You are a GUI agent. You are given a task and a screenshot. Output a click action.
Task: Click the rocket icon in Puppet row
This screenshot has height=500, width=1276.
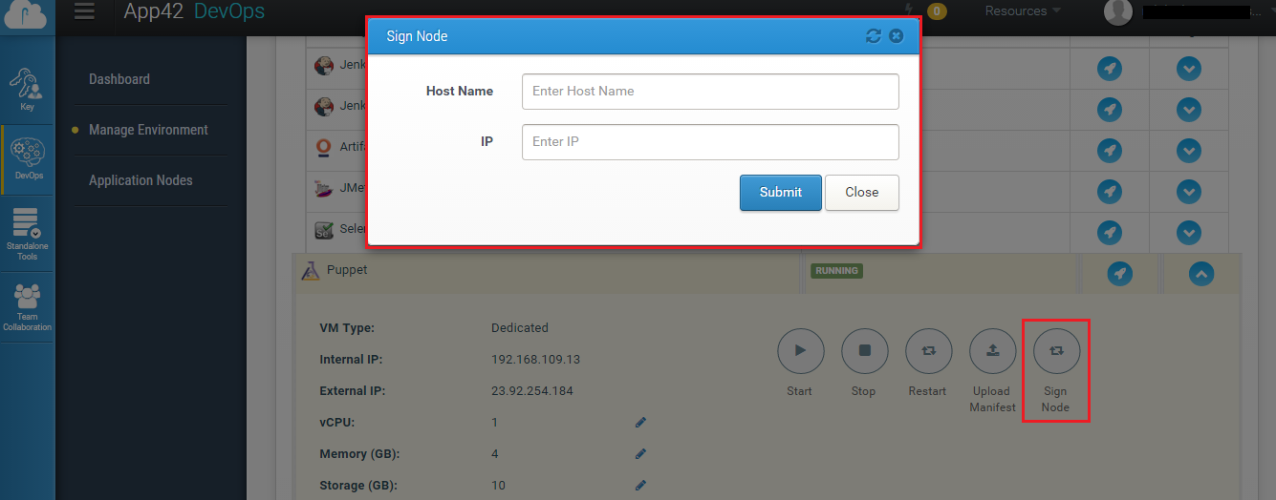[1120, 274]
